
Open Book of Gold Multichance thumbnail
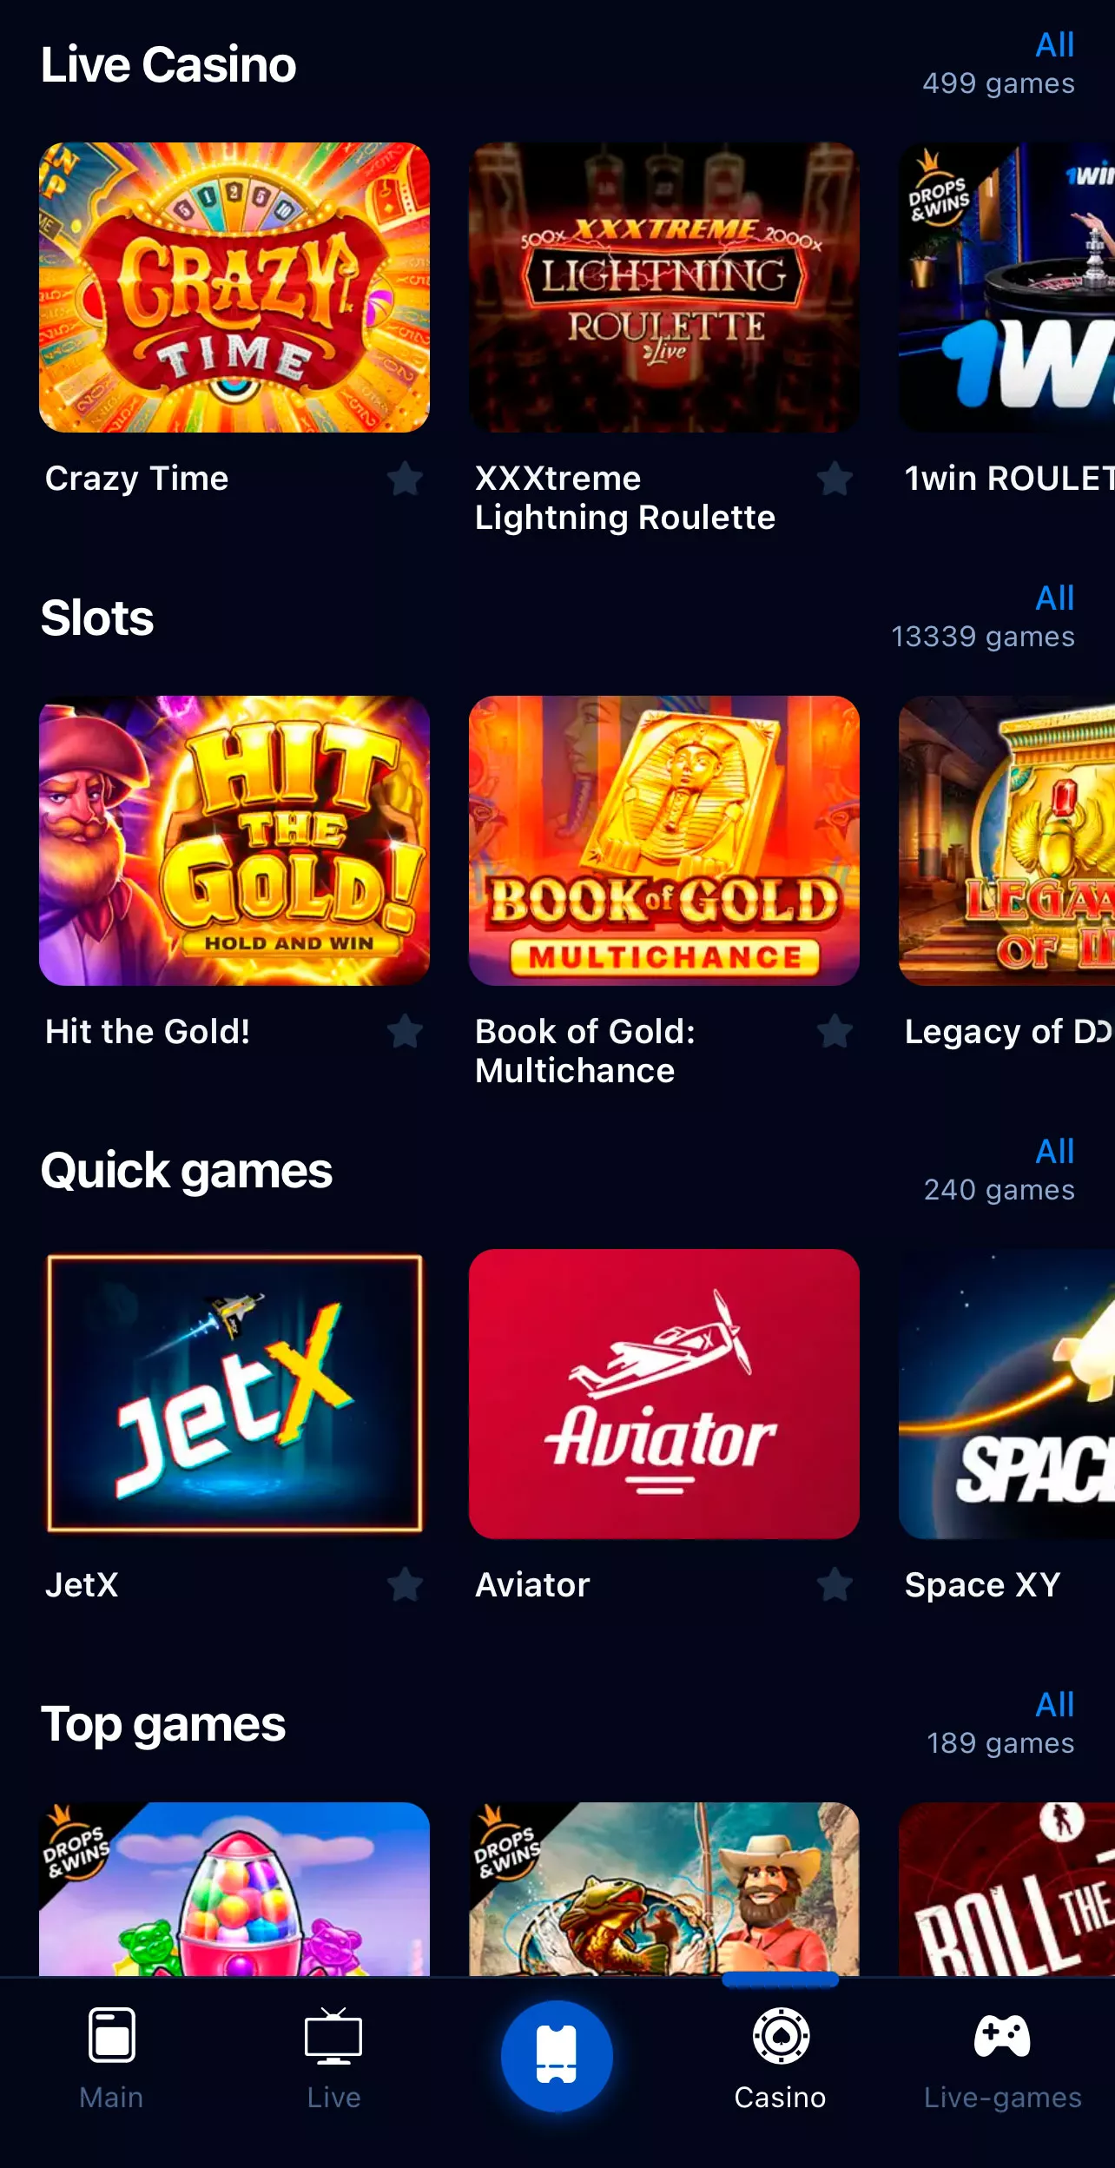(664, 841)
